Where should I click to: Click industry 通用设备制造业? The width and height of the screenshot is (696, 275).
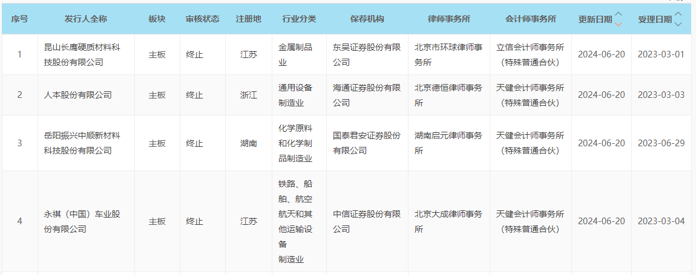[295, 95]
